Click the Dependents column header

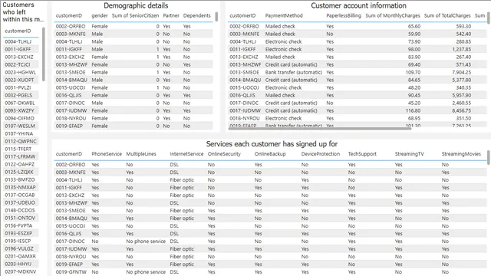tap(196, 15)
